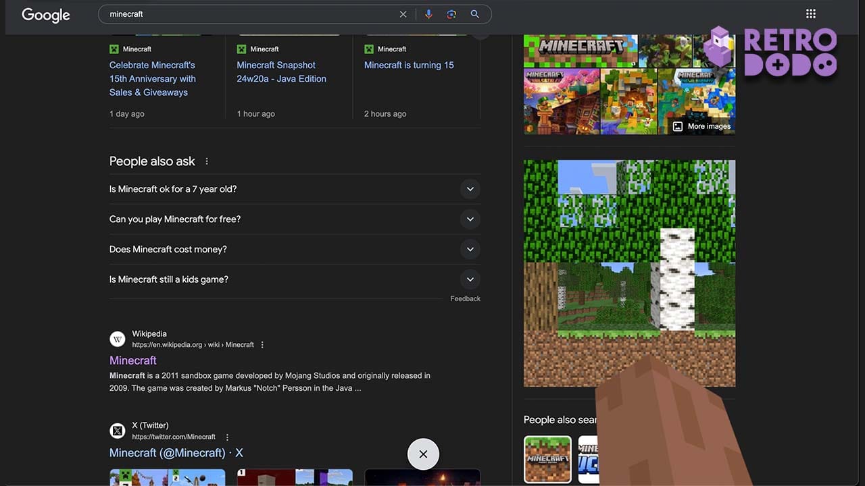
Task: Open the 'Minecraft is turning 15' article
Action: 409,65
